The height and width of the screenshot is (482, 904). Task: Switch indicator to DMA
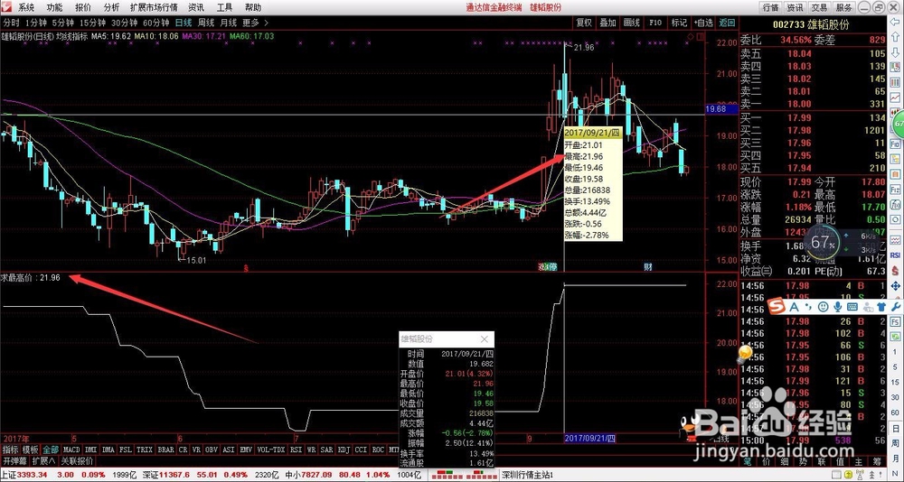click(109, 450)
